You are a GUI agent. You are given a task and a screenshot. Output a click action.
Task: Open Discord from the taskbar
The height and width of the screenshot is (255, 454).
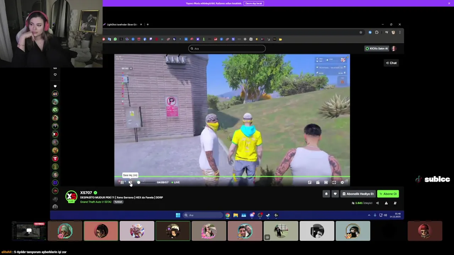(252, 215)
